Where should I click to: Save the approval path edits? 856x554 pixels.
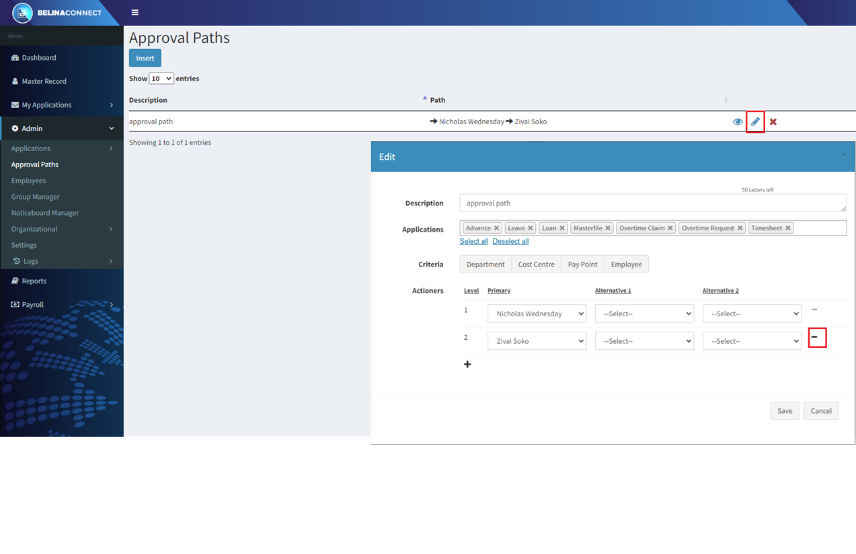[785, 411]
